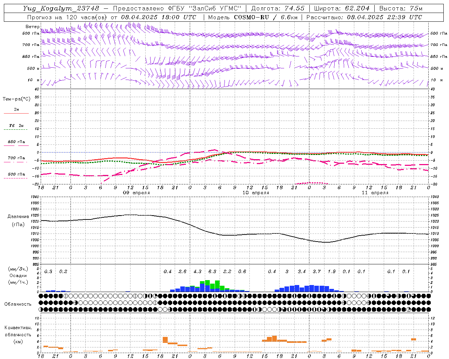Viewport: 449px width, 359px height.
Task: Select the (мм/3ч.) precipitation unit label
Action: [18, 269]
